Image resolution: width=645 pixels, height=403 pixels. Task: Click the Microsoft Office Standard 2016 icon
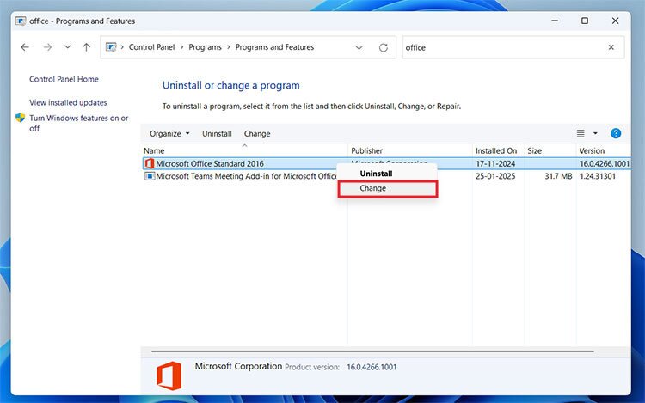pos(149,163)
